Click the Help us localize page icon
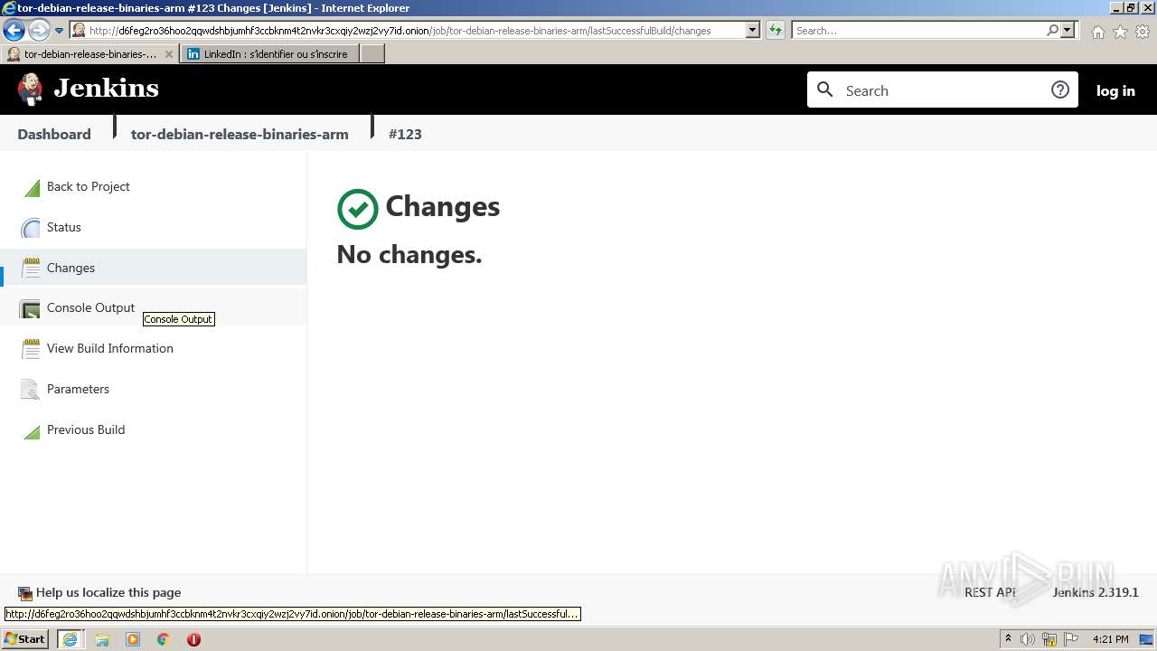 [x=25, y=594]
